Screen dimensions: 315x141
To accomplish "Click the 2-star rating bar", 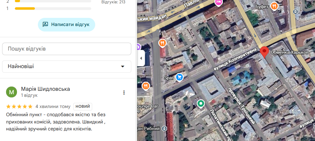I will pyautogui.click(x=53, y=1).
